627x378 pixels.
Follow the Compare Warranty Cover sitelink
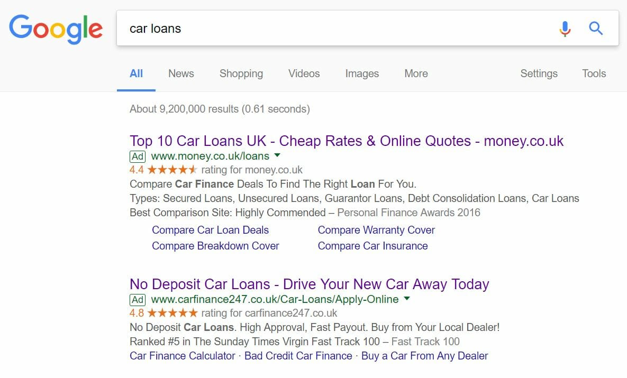click(x=376, y=230)
